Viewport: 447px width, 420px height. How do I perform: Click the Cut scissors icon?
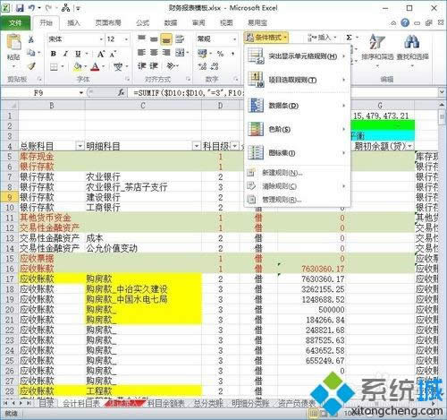(31, 39)
